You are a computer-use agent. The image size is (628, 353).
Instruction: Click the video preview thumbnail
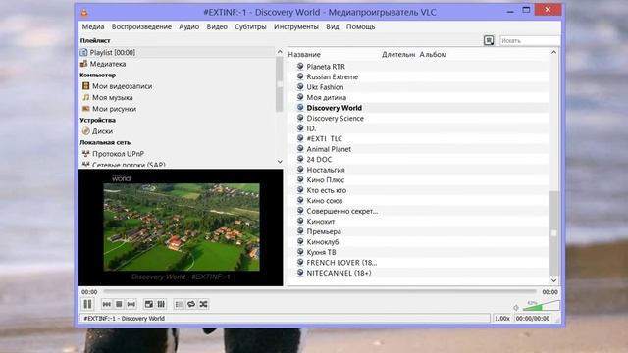tap(181, 227)
